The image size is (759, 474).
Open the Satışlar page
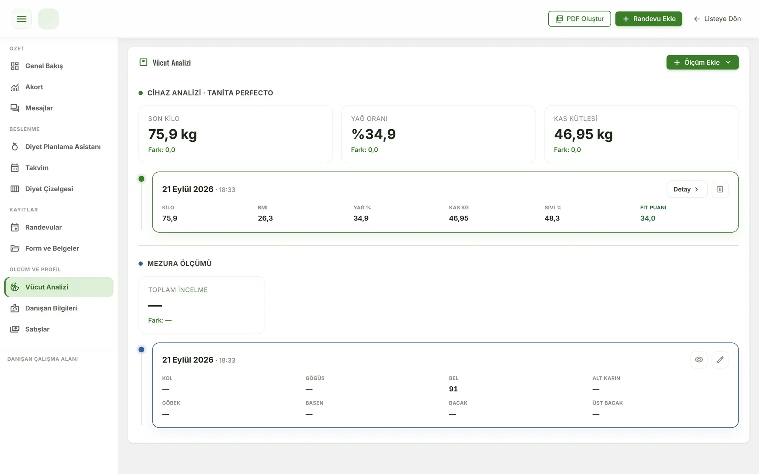(x=59, y=329)
